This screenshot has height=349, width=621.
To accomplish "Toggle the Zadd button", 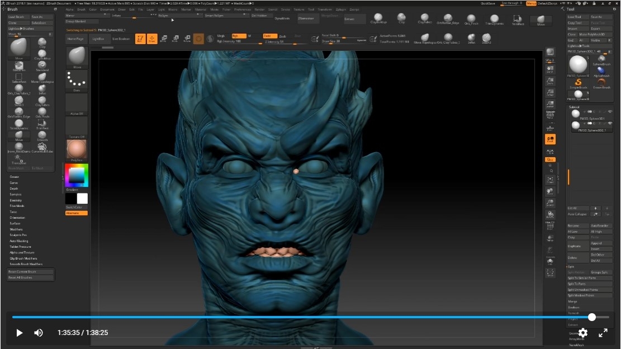I will click(x=270, y=36).
